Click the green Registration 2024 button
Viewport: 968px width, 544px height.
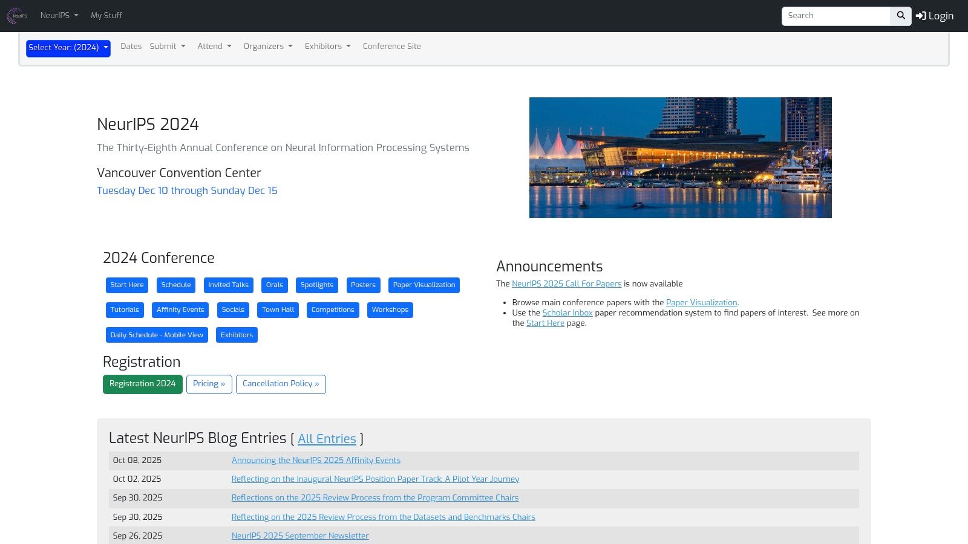[142, 384]
